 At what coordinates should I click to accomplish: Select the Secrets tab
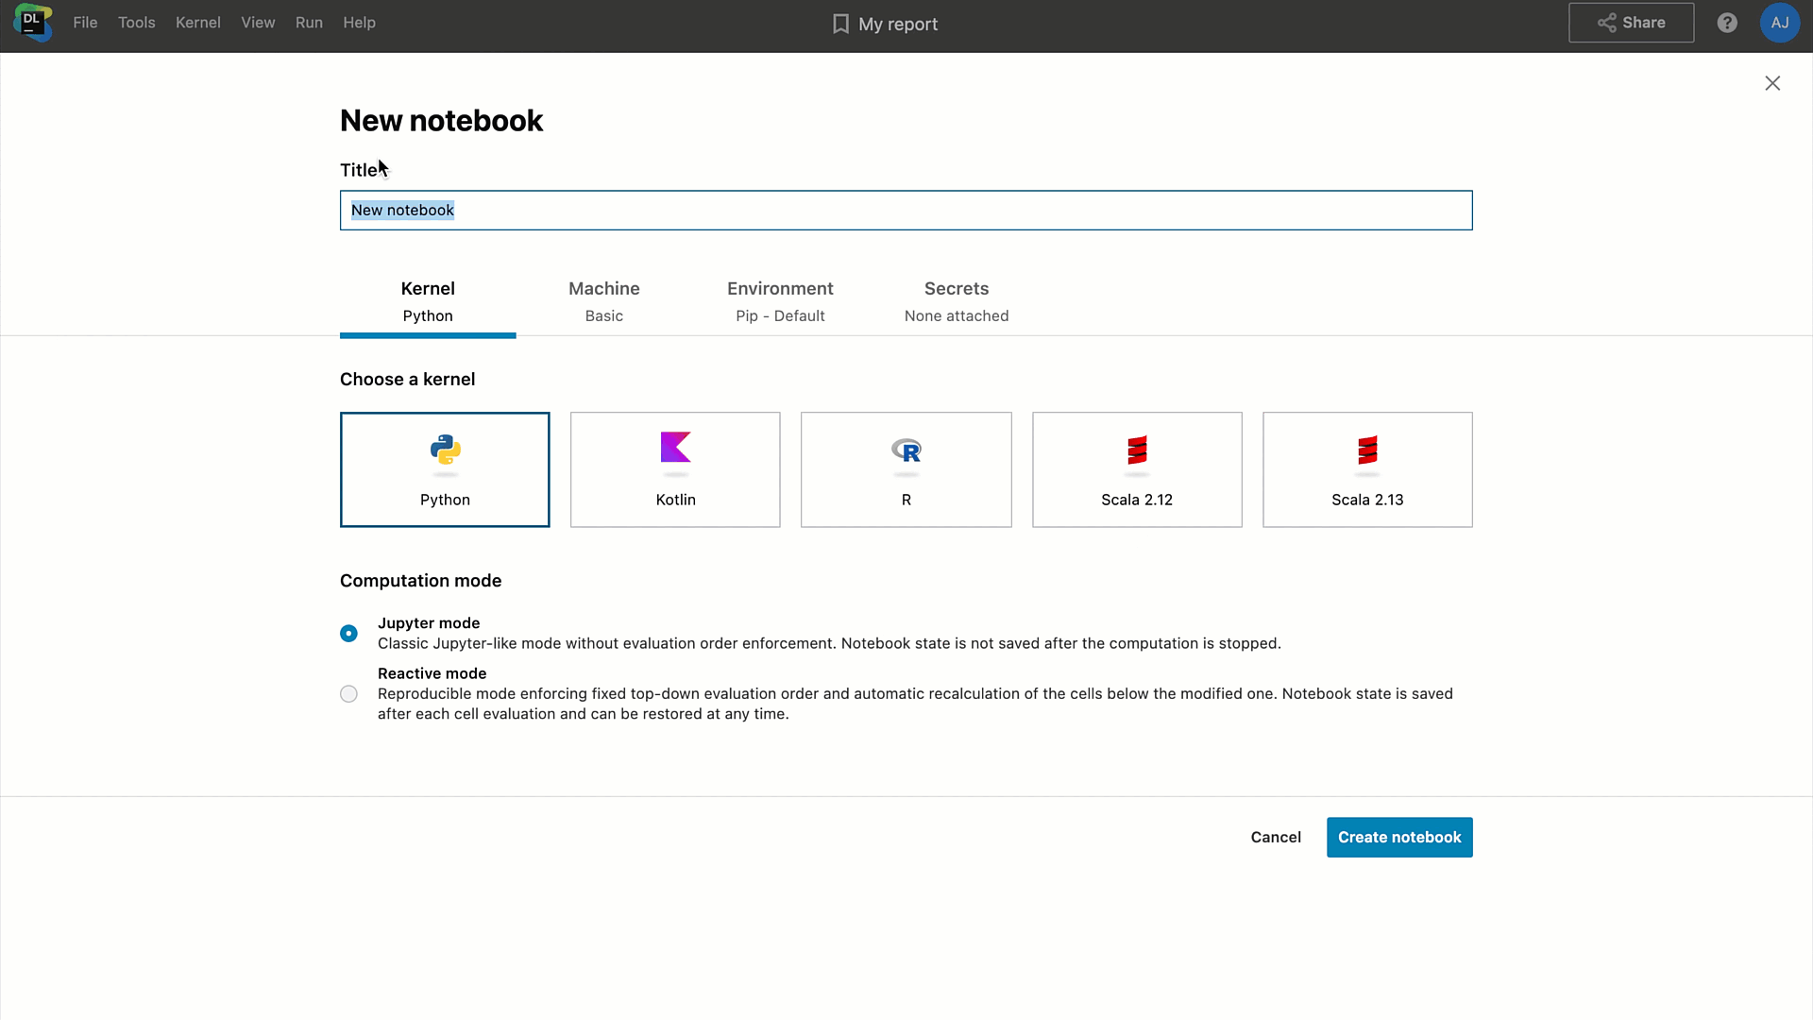957,300
